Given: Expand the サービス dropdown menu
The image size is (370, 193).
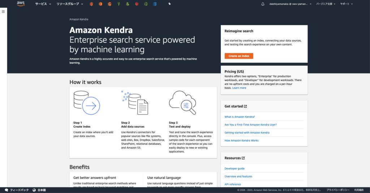Looking at the screenshot, I should (43, 4).
